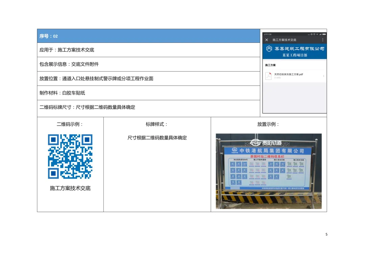Image resolution: width=365 pixels, height=258 pixels.
Task: Select the '尺寸根据二维码数量具体确定' text under 标牌样式
Action: (157, 138)
